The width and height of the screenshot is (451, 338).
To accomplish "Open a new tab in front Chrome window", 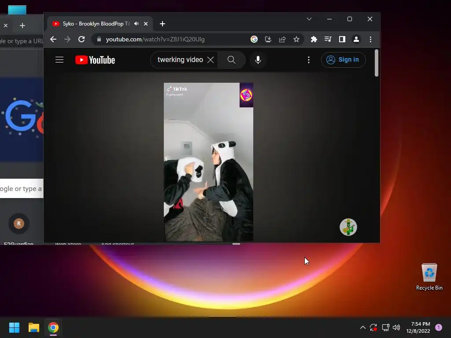I will pos(163,24).
